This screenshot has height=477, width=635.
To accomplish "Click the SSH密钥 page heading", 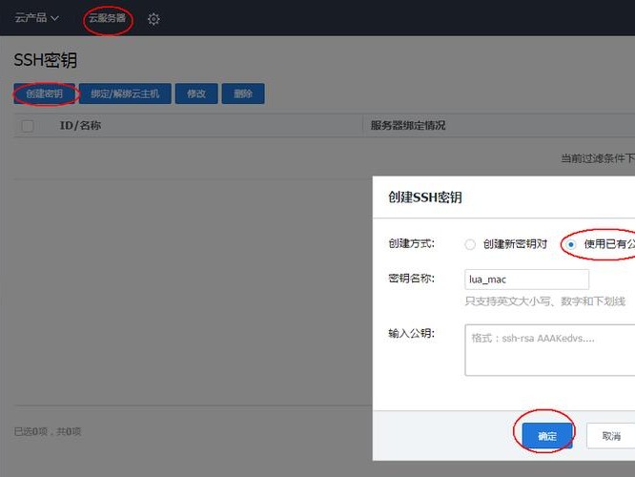I will (46, 60).
